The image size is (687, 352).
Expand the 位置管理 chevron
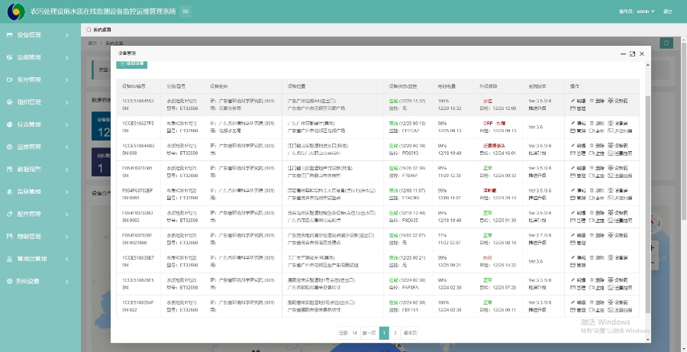(66, 124)
